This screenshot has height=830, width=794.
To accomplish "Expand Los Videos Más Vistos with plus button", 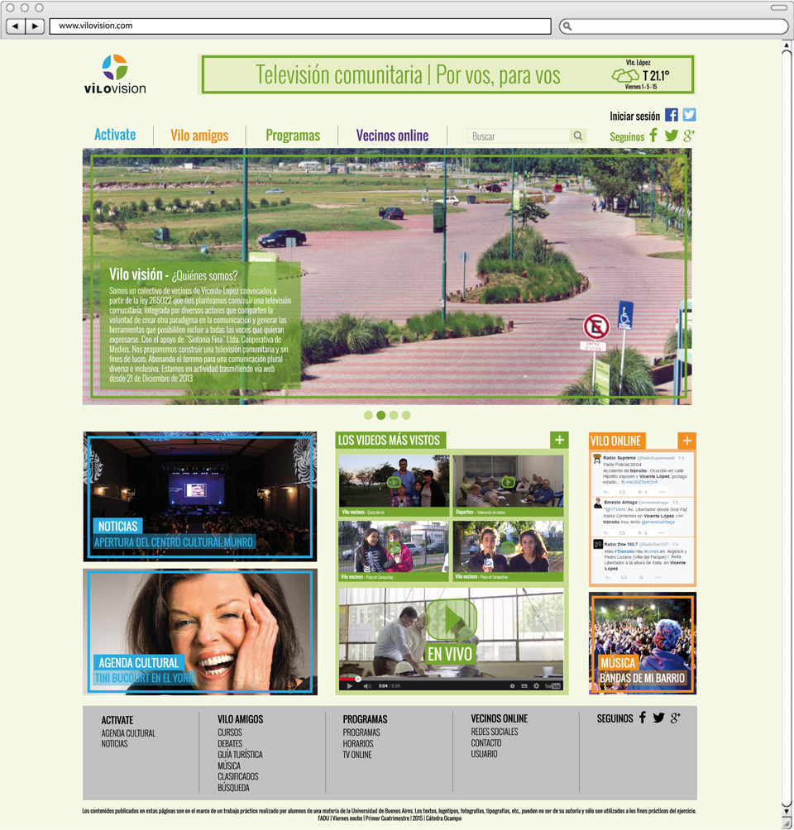I will [x=559, y=440].
